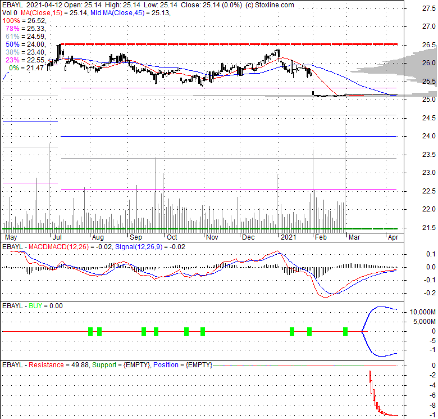The width and height of the screenshot is (438, 419).
Task: Click the Support = {EMPTY} label
Action: point(121,365)
